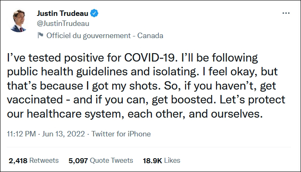The image size is (301, 172).
Task: Open the Twitter for iPhone source link
Action: (121, 134)
